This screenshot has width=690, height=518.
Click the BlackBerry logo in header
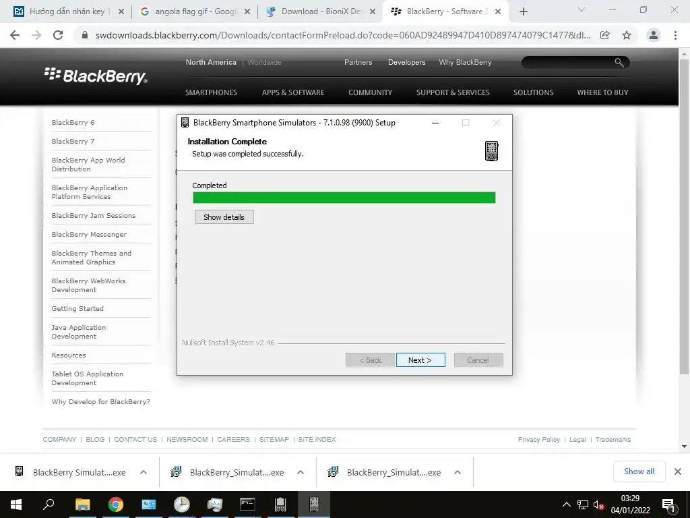pyautogui.click(x=96, y=76)
